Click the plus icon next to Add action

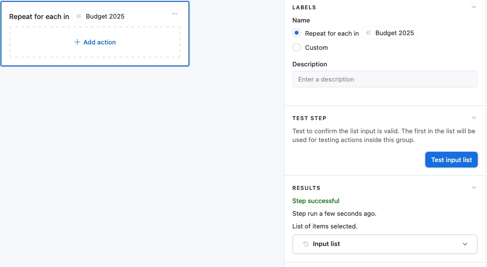click(77, 42)
